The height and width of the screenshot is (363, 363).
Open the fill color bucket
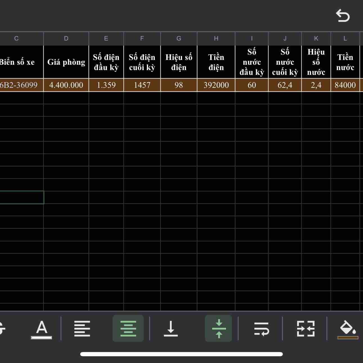348,329
